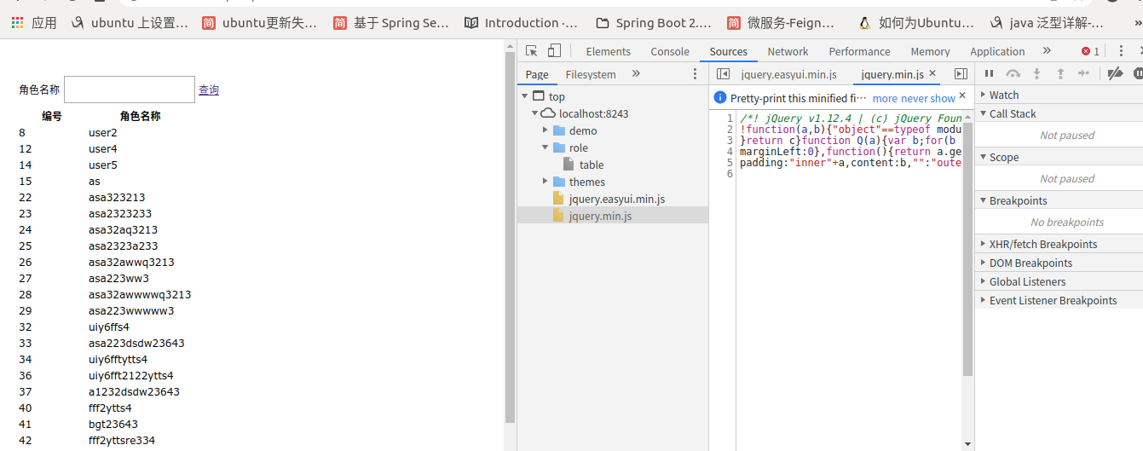Viewport: 1143px width, 451px height.
Task: Collapse the localhost:8243 node
Action: pyautogui.click(x=534, y=113)
